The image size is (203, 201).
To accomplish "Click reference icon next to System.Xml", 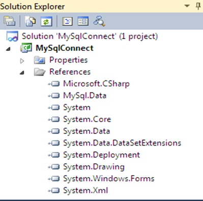I will click(54, 191).
